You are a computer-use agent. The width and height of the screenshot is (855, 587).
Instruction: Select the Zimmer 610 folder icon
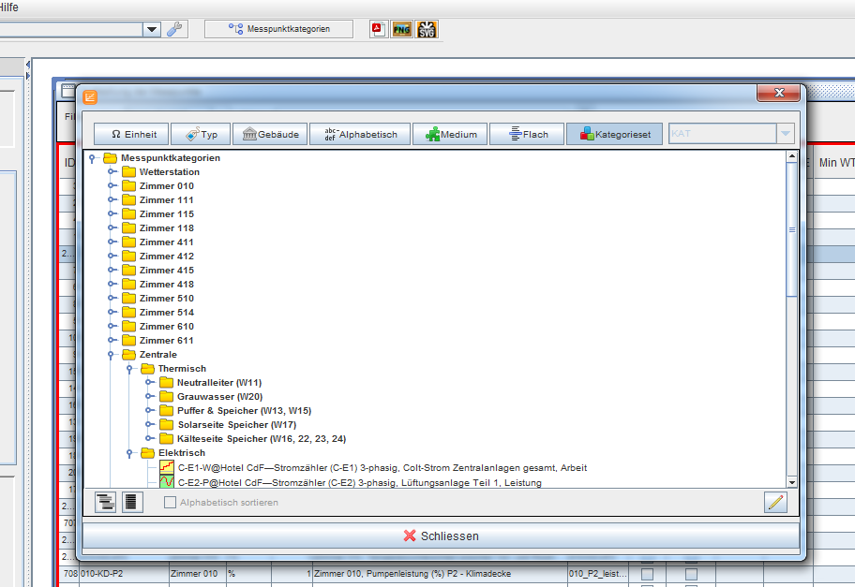click(128, 326)
